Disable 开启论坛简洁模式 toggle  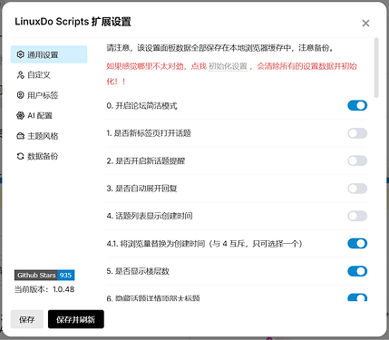coord(357,105)
